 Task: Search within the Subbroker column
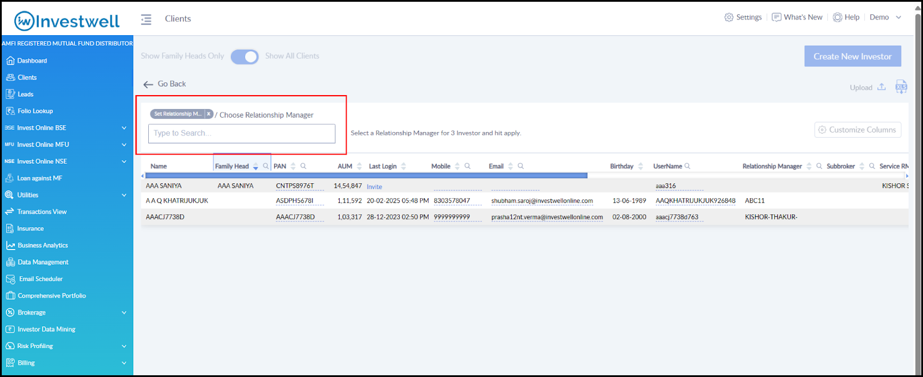[x=872, y=166]
